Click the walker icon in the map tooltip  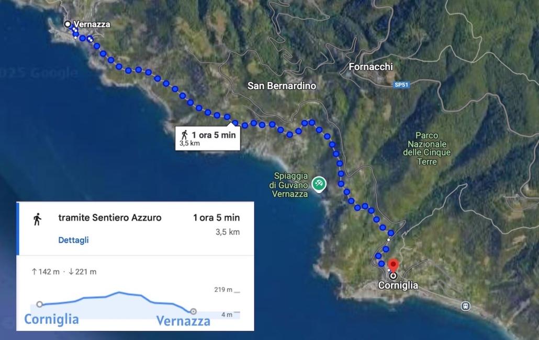coord(185,135)
